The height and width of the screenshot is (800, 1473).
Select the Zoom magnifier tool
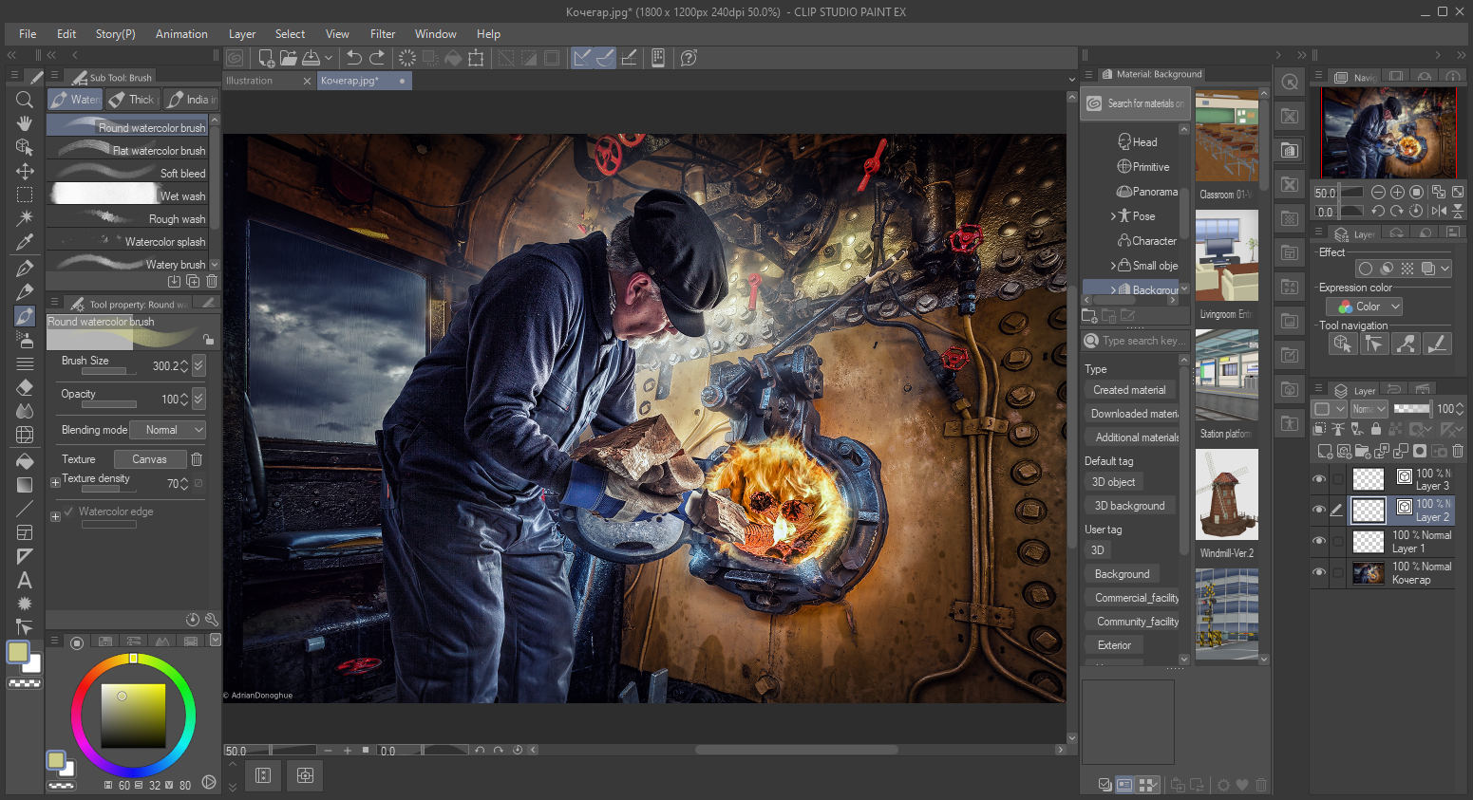coord(25,99)
